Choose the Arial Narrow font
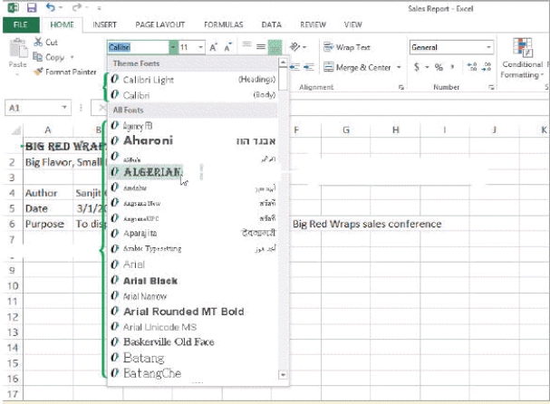550x404 pixels. coord(193,296)
